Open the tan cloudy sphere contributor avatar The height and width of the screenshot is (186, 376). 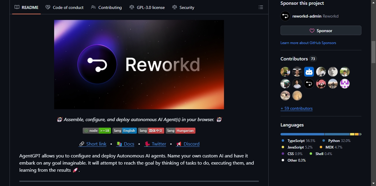point(297,96)
